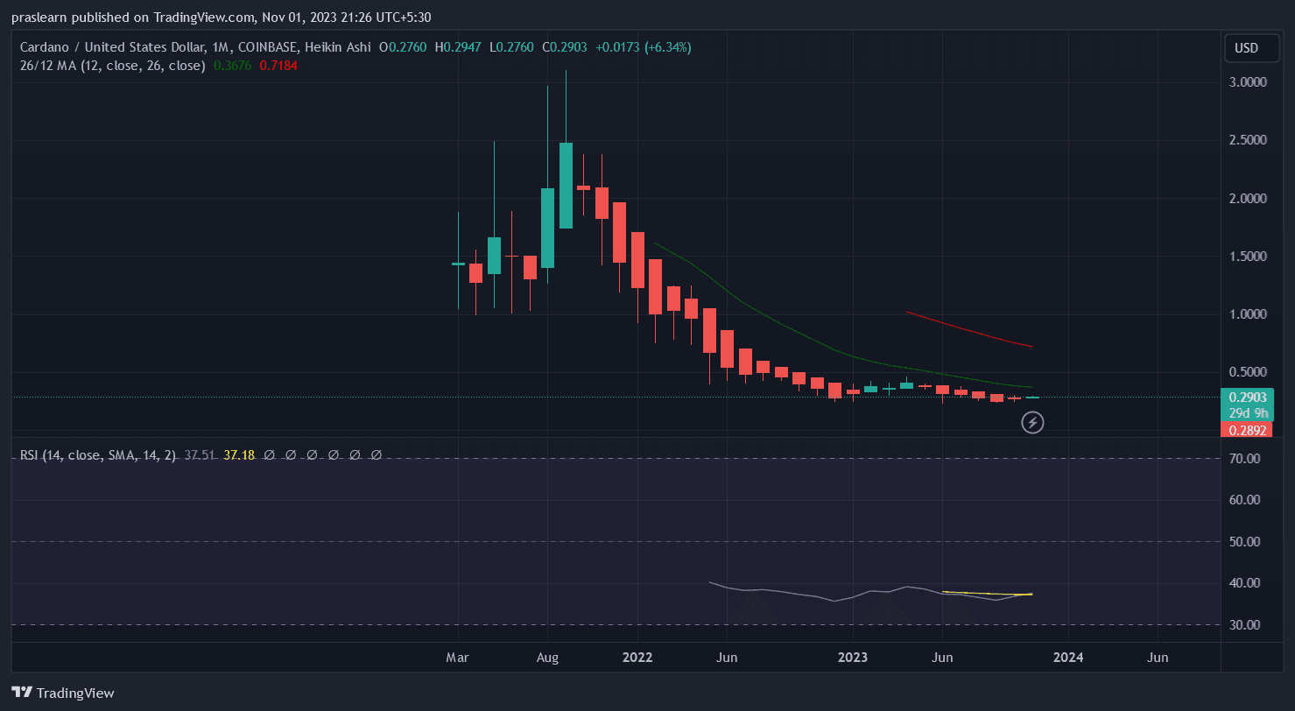Click the 26/12 MA indicator legend
1295x711 pixels.
(113, 66)
